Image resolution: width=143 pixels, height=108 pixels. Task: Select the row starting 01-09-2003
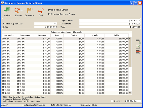(65, 84)
